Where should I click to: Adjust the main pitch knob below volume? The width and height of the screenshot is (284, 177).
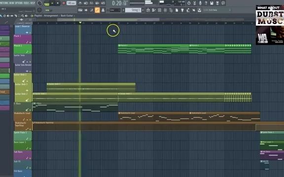[x=39, y=10]
